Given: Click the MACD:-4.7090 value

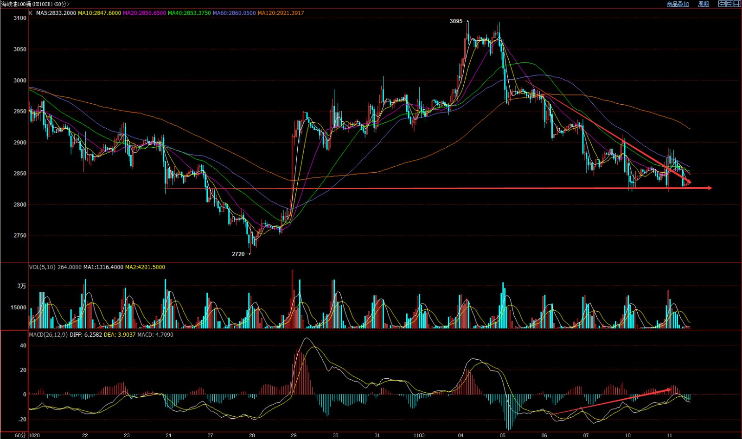Looking at the screenshot, I should [155, 334].
